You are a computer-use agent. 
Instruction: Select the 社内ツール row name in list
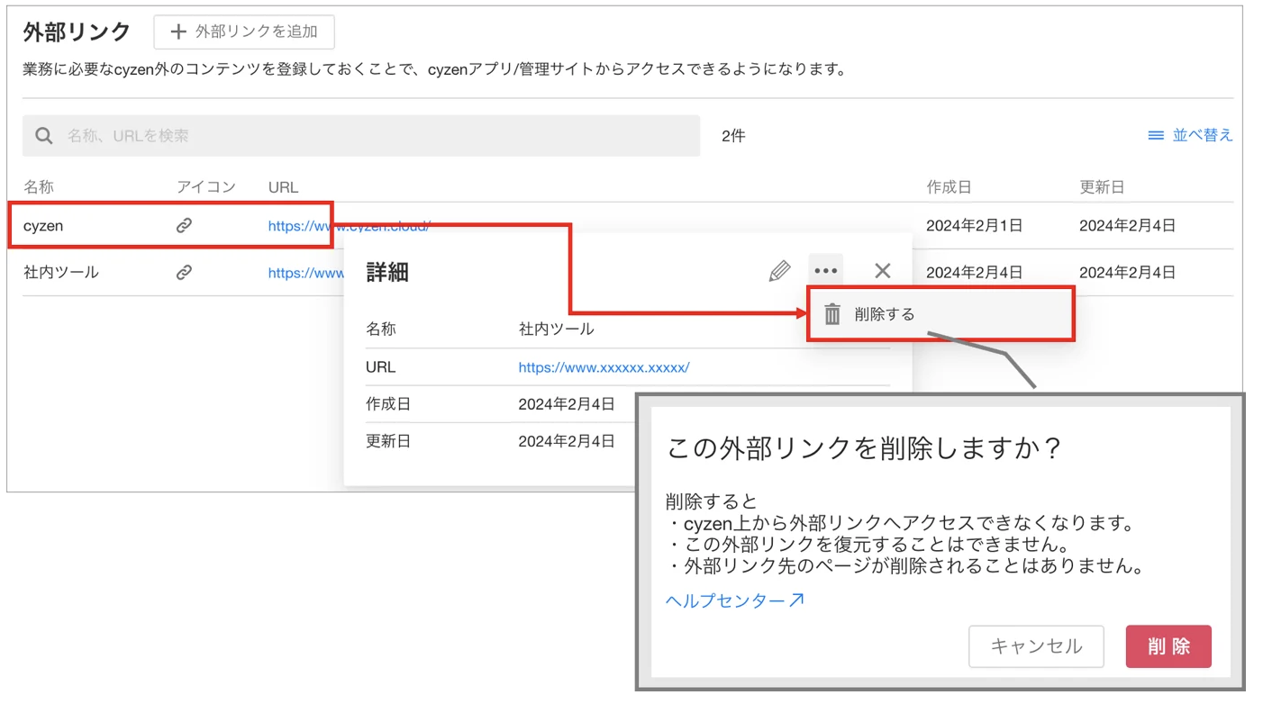pos(61,272)
